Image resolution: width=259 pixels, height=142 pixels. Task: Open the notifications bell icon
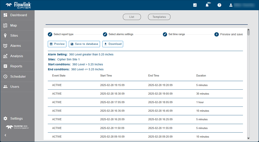[x=207, y=5]
